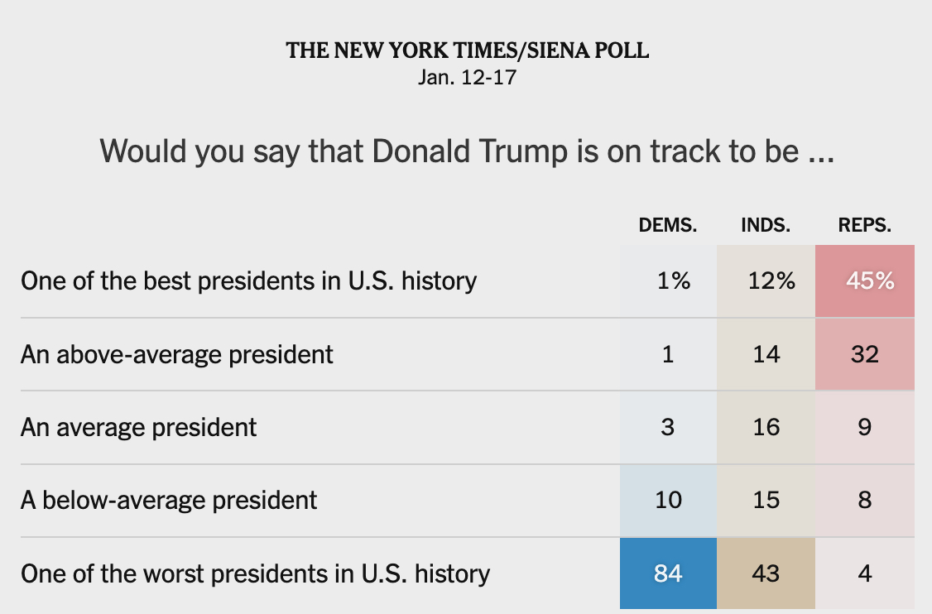Click the 'One of the worst presidents' row label
Image resolution: width=932 pixels, height=614 pixels.
pos(255,573)
